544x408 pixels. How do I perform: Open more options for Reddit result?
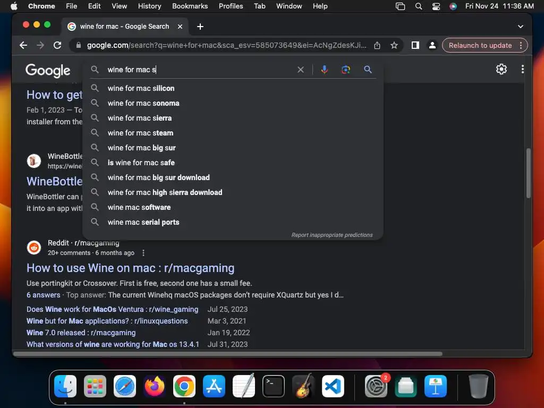click(143, 253)
